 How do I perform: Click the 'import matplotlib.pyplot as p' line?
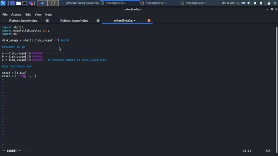tap(26, 30)
